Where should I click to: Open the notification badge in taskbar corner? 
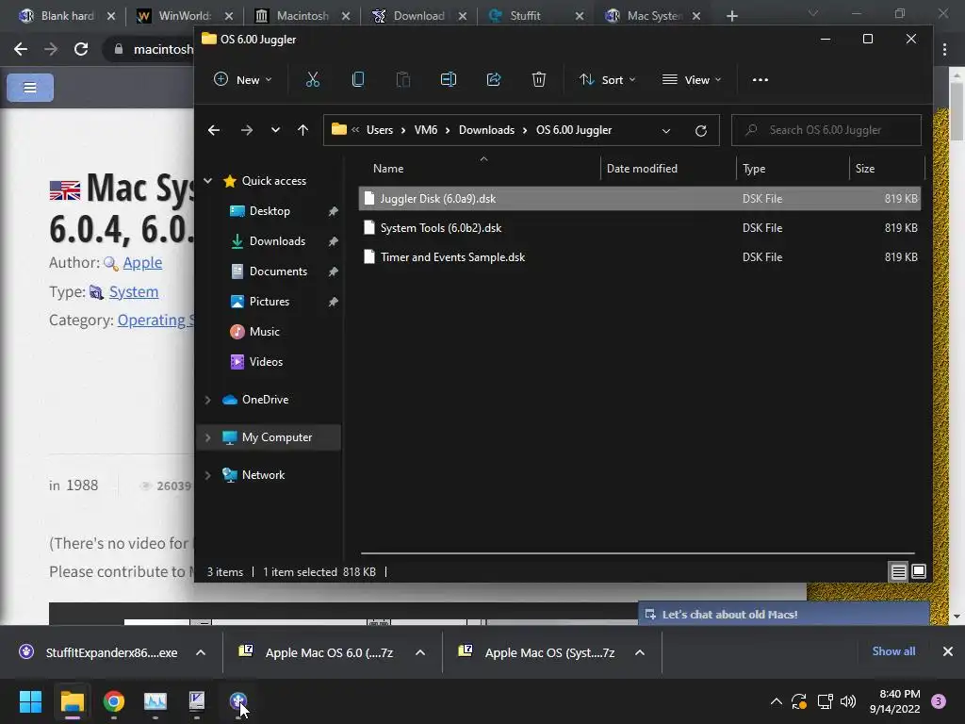pos(939,701)
